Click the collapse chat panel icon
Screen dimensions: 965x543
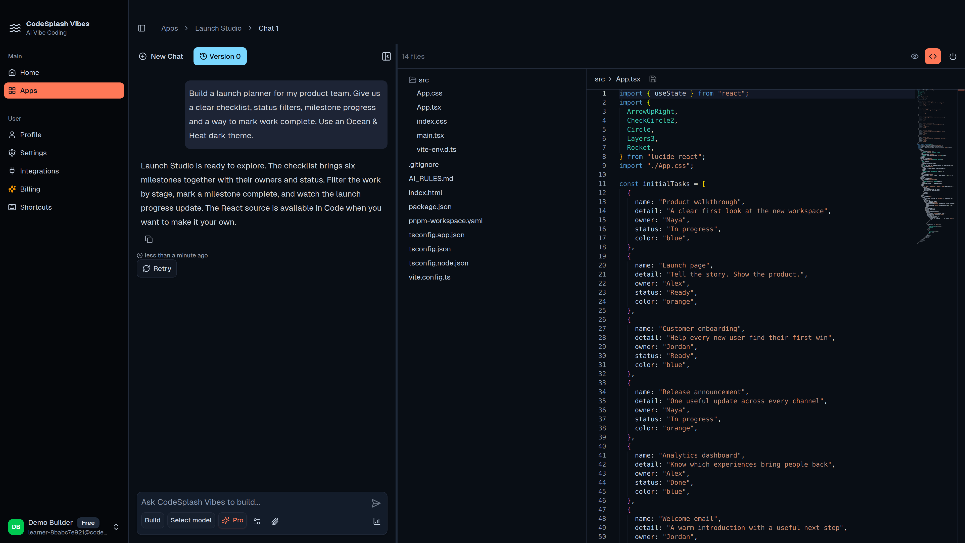pos(386,56)
